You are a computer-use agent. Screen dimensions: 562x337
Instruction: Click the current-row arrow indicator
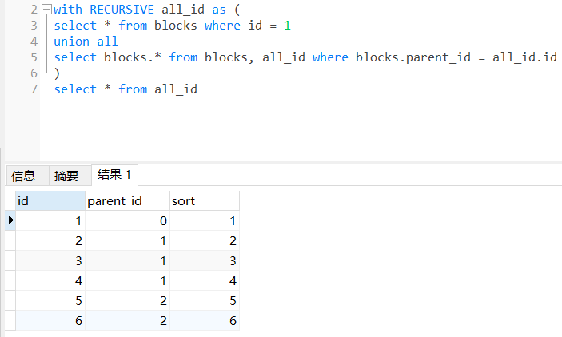[x=10, y=220]
